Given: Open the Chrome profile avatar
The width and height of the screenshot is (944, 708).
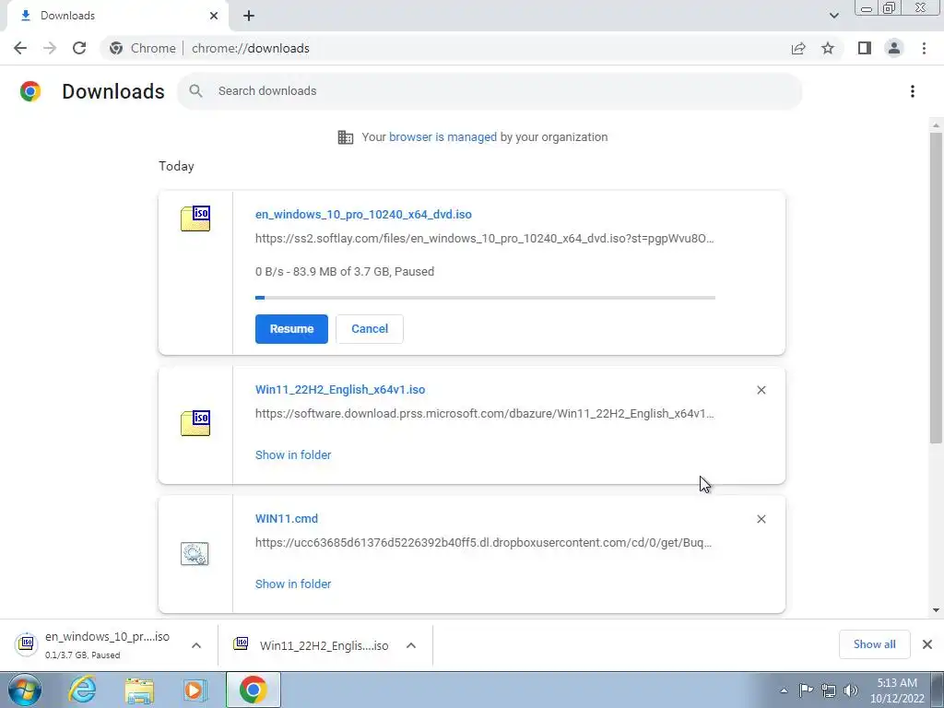Looking at the screenshot, I should tap(894, 48).
